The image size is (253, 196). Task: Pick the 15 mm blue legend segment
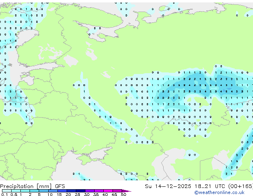coord(62,191)
